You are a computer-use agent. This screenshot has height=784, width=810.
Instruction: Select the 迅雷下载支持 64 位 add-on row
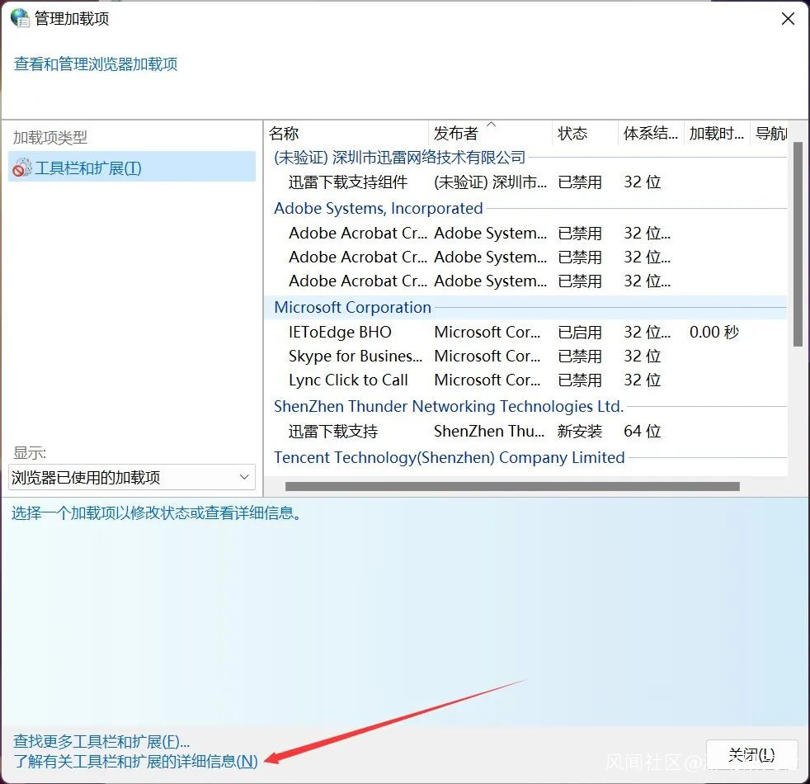[x=525, y=431]
